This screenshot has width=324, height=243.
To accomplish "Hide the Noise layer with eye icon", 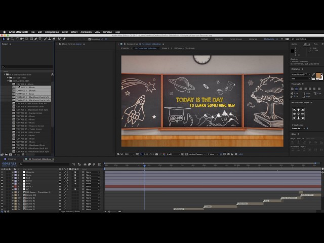I will [2, 175].
